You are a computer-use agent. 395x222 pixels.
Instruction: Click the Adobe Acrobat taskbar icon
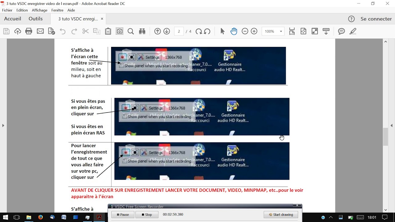(x=99, y=217)
